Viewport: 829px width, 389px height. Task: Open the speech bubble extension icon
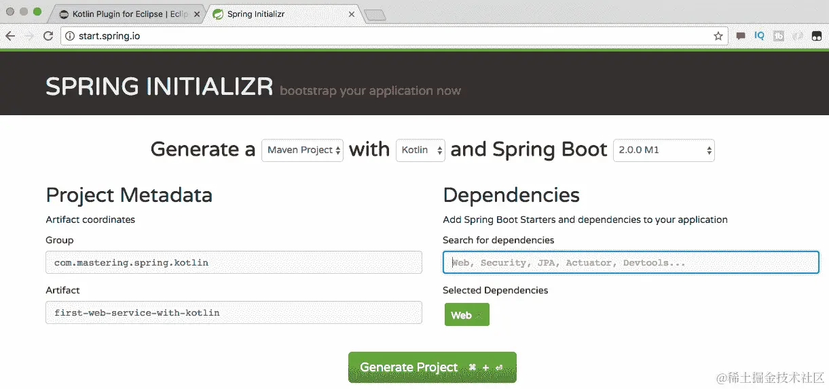tap(741, 36)
